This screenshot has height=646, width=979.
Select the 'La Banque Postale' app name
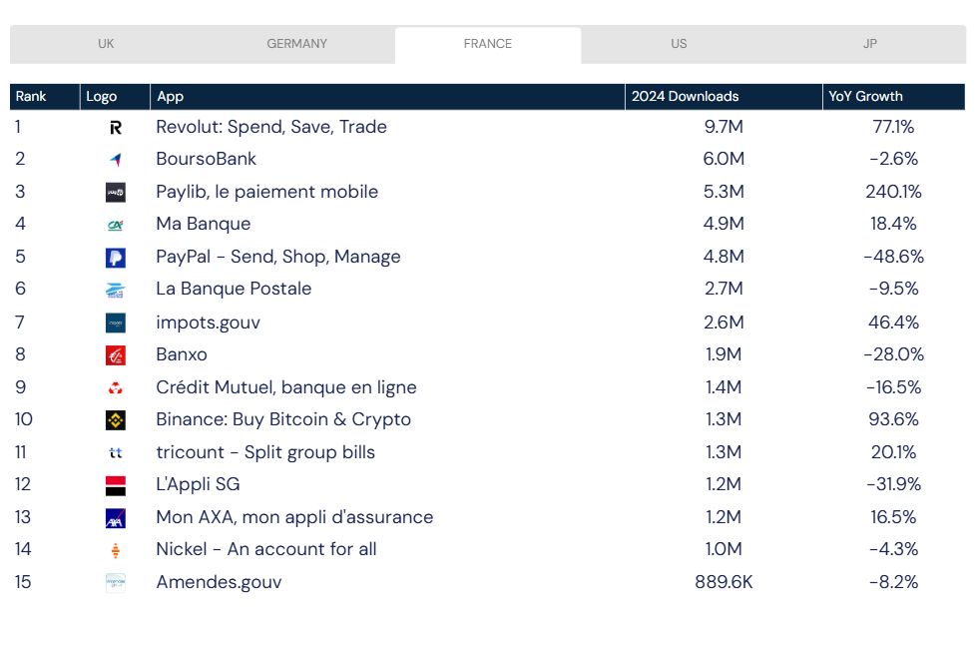tap(234, 289)
